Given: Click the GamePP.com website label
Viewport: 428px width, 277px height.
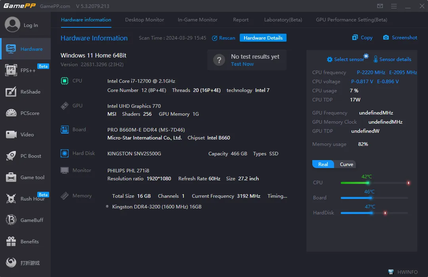Looking at the screenshot, I should coord(55,6).
